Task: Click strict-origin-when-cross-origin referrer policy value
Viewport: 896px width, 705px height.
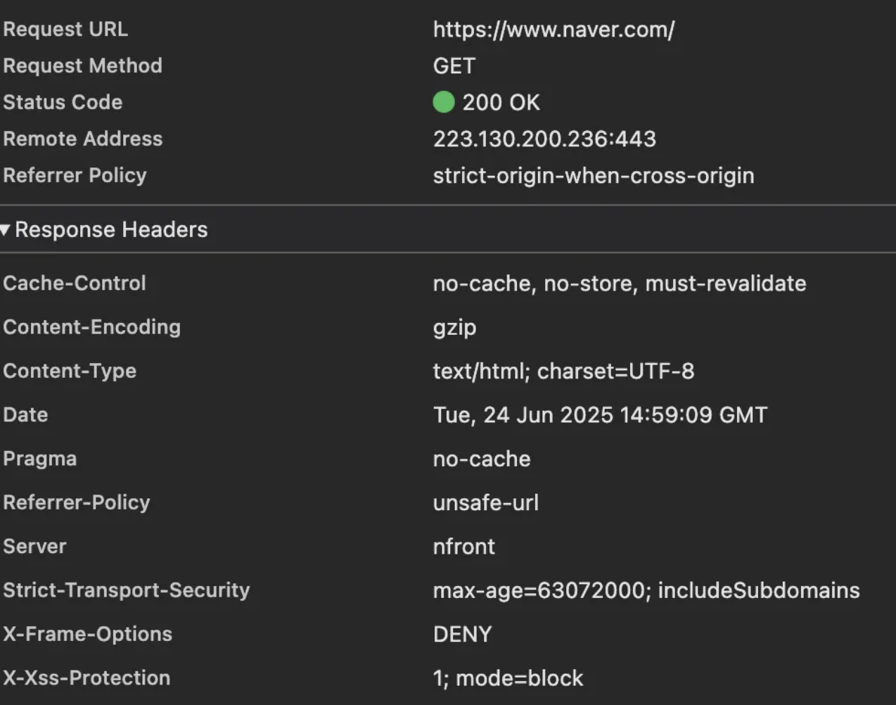Action: coord(593,175)
